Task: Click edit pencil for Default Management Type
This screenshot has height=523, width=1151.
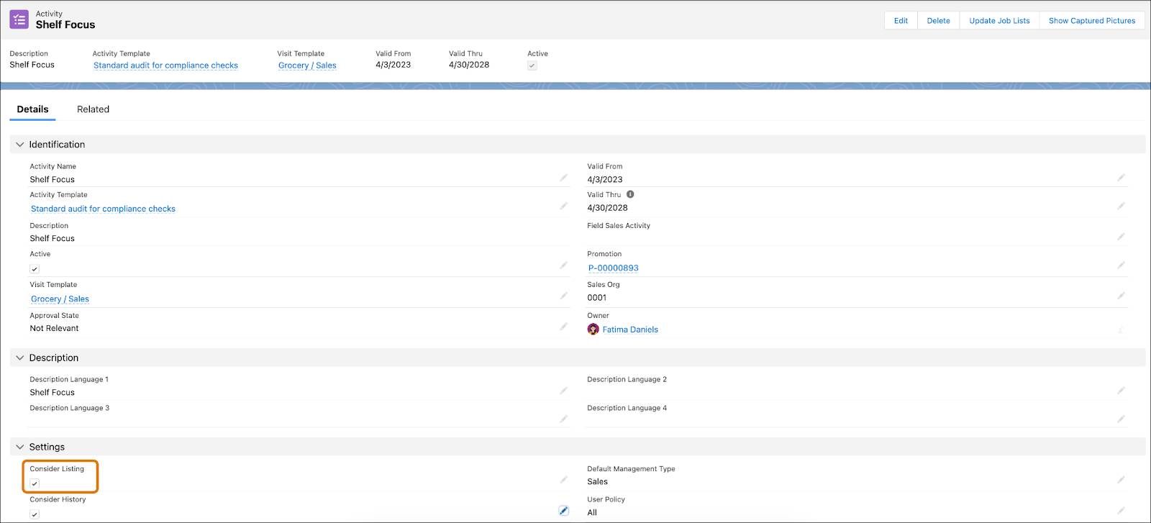Action: coord(1121,480)
